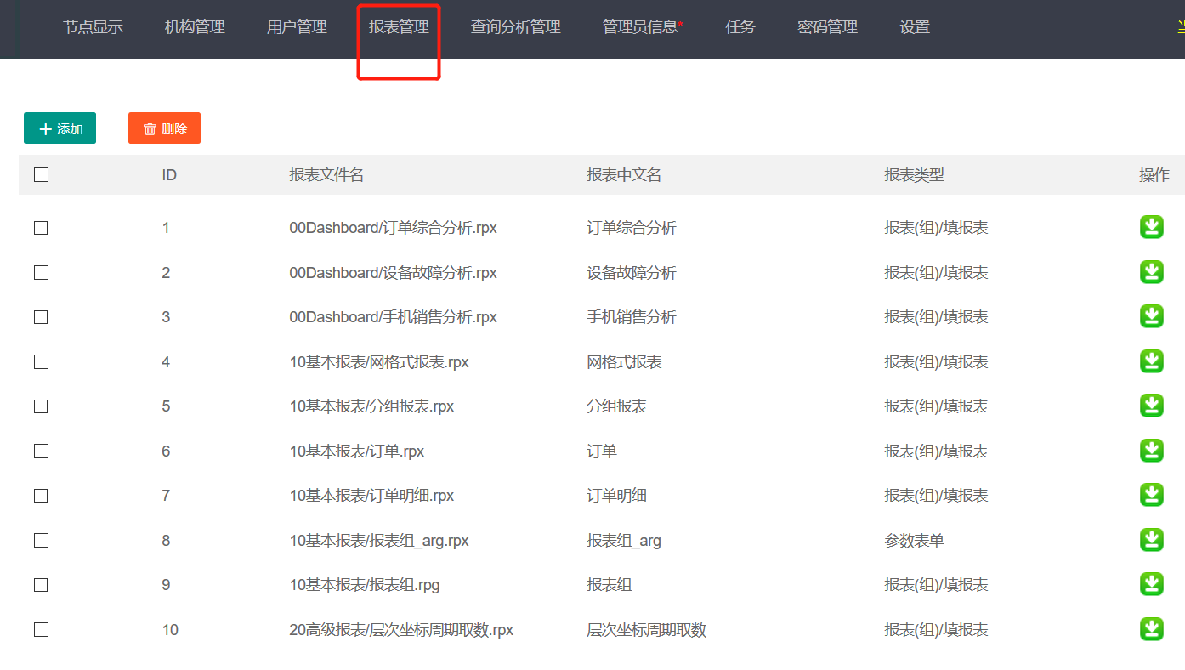Switch to 查询分析管理
The image size is (1185, 670).
point(516,27)
